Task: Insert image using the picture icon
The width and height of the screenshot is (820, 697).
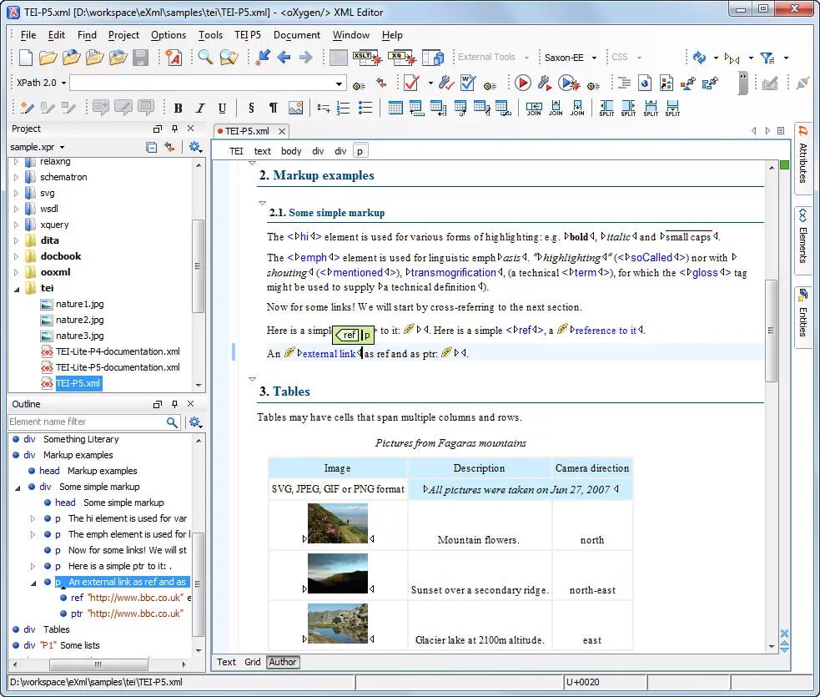Action: pos(295,109)
